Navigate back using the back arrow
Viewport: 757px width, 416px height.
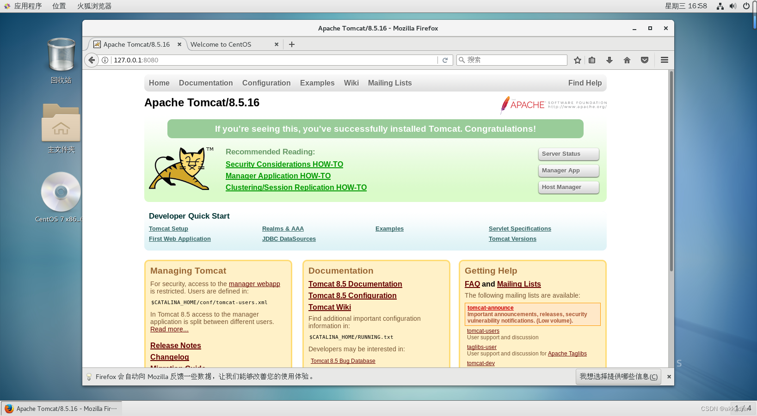point(91,60)
